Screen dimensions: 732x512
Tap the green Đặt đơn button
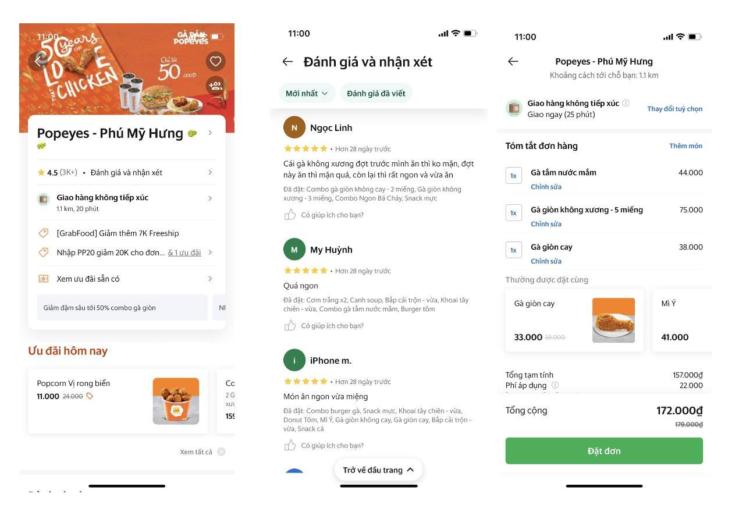coord(604,451)
